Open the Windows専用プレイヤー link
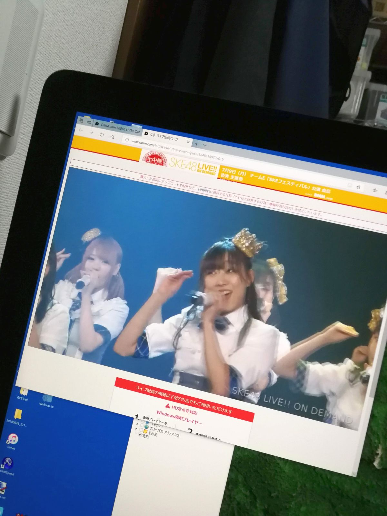Screen dimensions: 387x516 point(179,418)
